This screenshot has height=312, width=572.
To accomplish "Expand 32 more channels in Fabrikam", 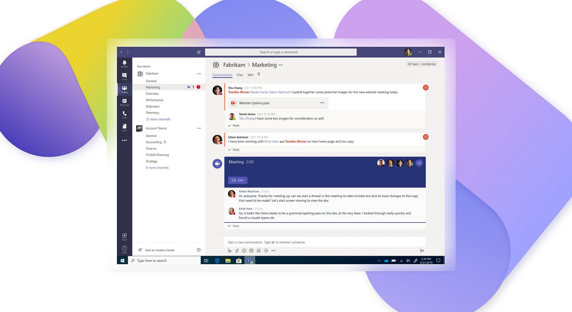I will coord(158,119).
